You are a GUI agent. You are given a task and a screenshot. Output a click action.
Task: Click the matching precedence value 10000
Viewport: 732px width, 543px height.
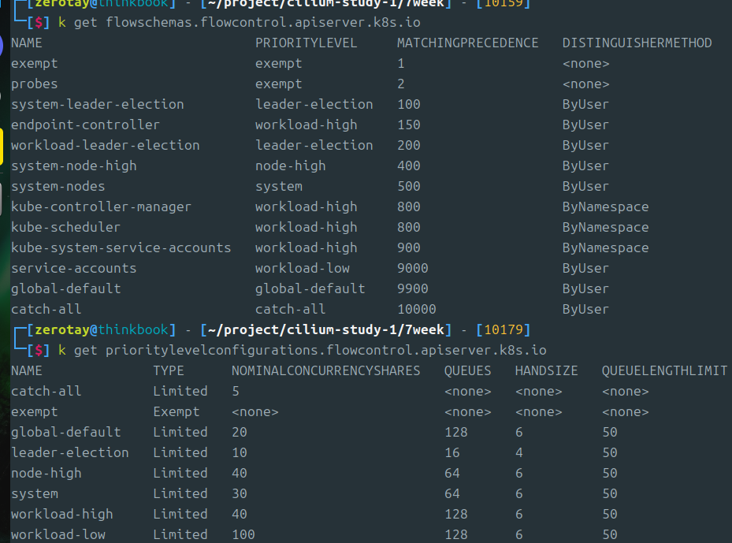416,309
